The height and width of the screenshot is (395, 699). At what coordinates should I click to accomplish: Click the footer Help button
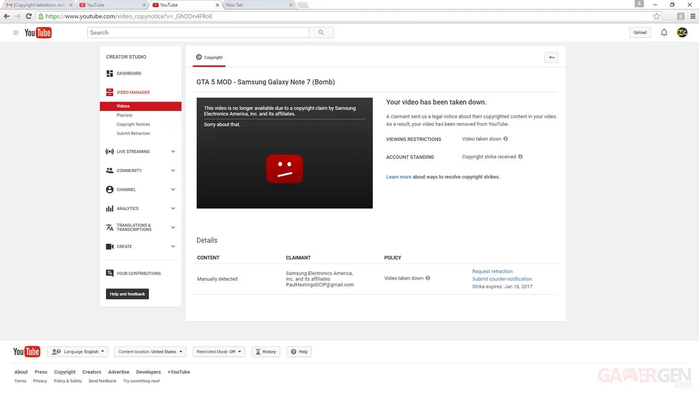[299, 352]
